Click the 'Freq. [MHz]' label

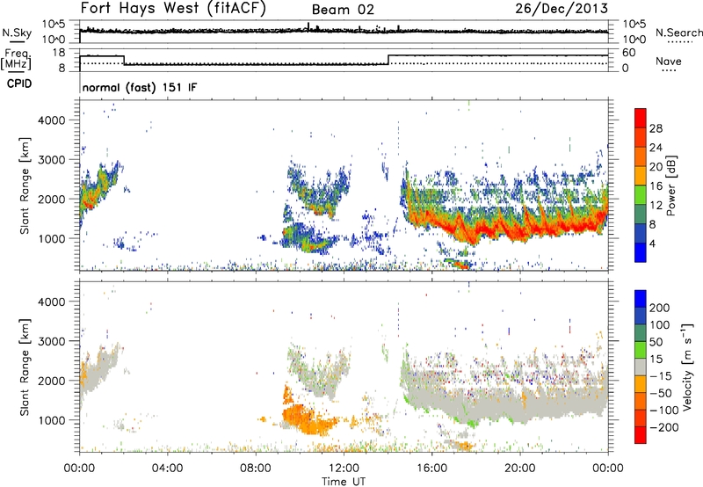click(x=16, y=60)
